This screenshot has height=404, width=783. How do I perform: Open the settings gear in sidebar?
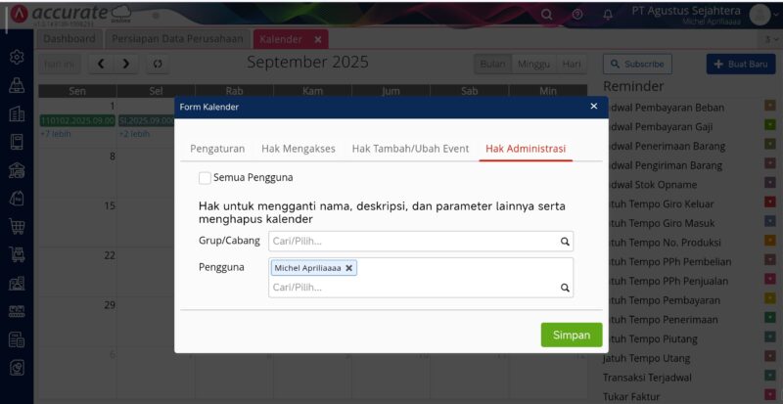click(17, 58)
